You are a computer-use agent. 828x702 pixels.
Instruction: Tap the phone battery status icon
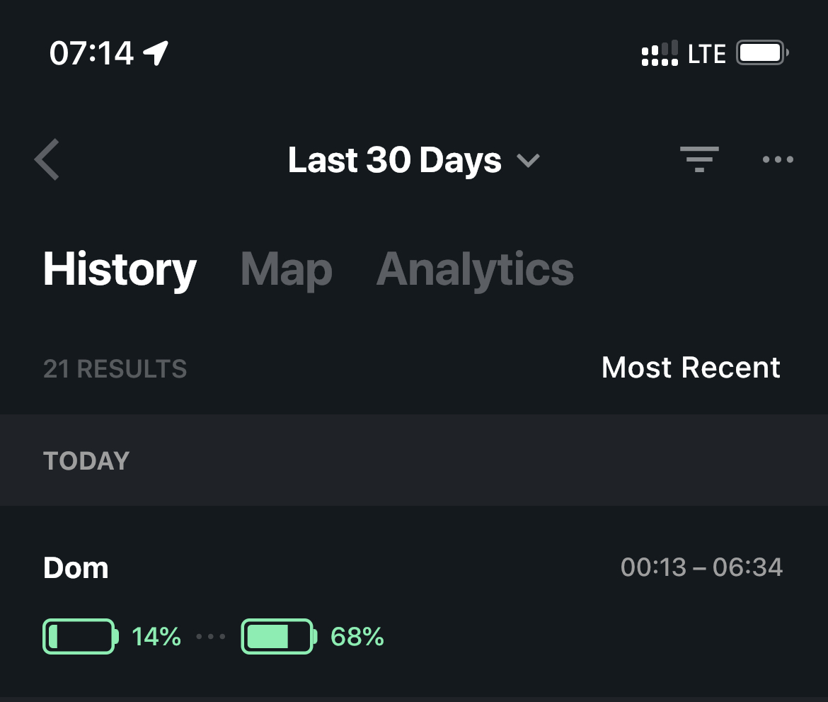click(x=762, y=53)
